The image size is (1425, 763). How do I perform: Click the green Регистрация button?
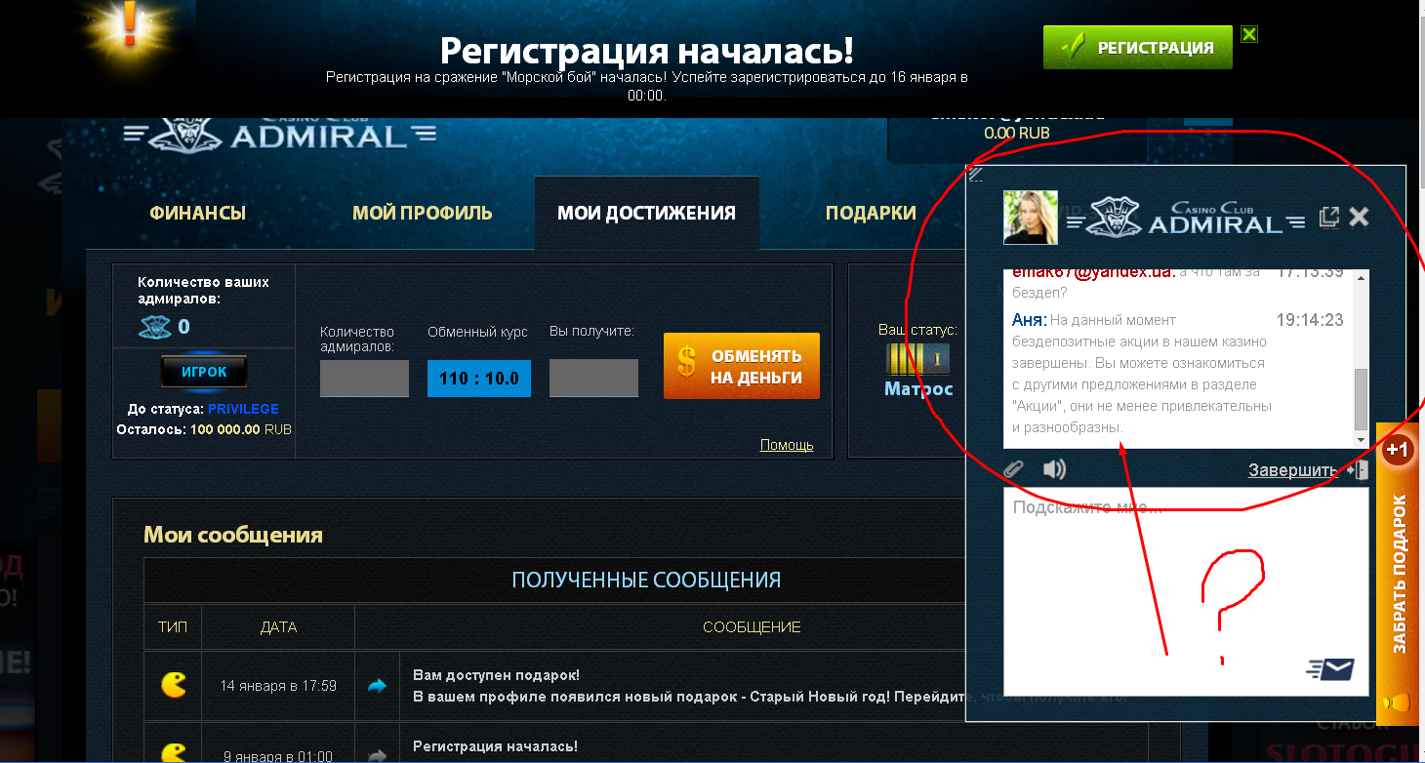(1138, 47)
